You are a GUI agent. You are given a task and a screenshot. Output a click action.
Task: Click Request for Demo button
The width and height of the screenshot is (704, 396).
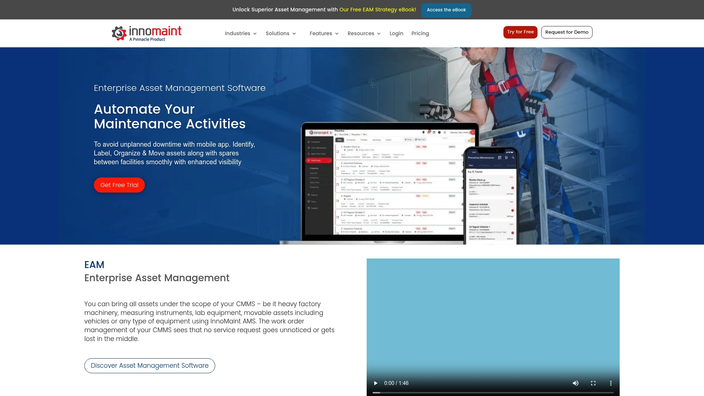coord(566,32)
